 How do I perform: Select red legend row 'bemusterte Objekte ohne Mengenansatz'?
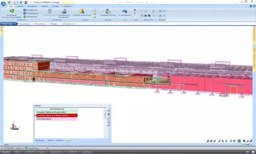click(57, 116)
